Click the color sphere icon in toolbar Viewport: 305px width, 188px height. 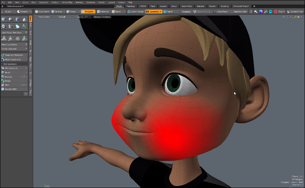pyautogui.click(x=261, y=12)
